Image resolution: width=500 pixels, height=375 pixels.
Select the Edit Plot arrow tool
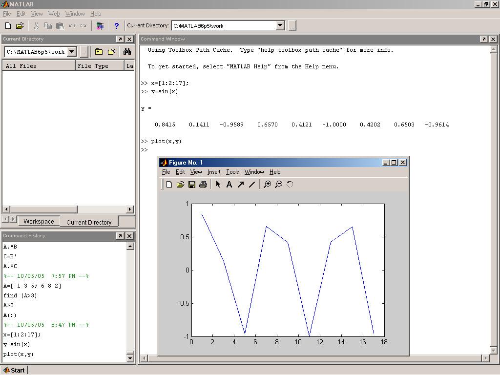coord(218,184)
